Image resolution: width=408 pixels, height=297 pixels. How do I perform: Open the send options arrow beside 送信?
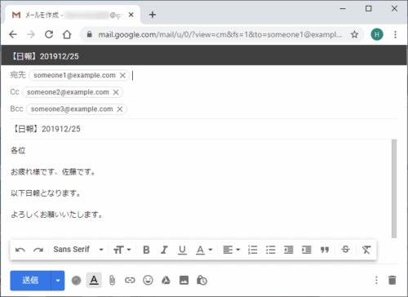pyautogui.click(x=58, y=281)
